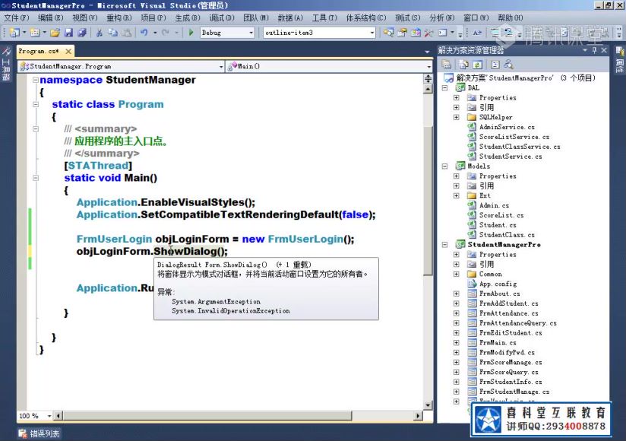The height and width of the screenshot is (441, 626).
Task: Open the Toolbox wrench icon
Action: tap(428, 33)
